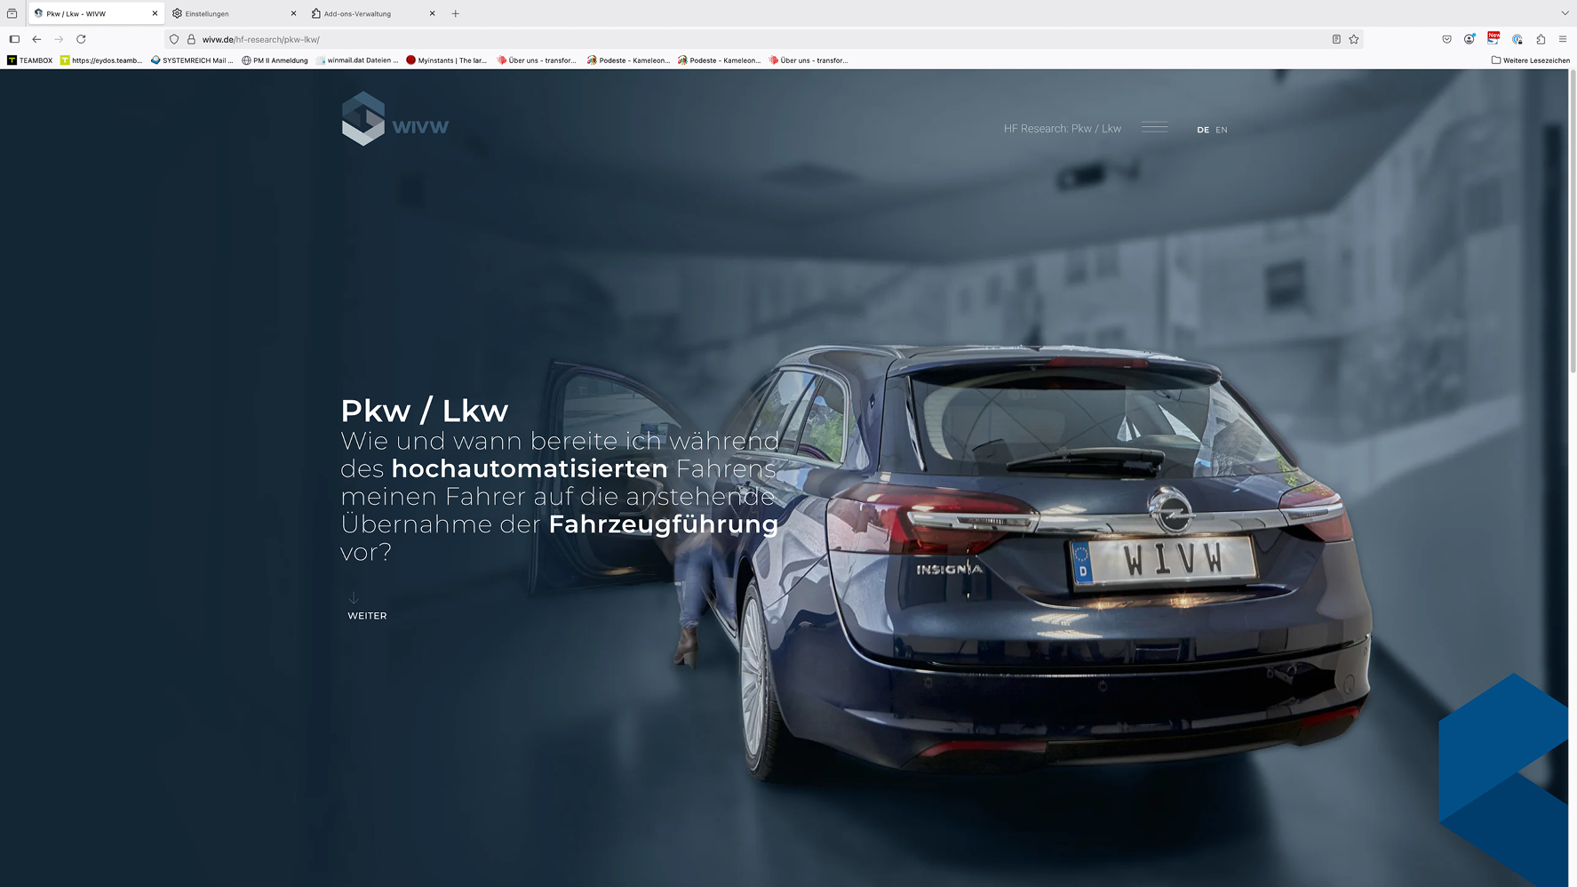Expand the Weitere Lesezeichen bookmarks folder

[x=1530, y=60]
